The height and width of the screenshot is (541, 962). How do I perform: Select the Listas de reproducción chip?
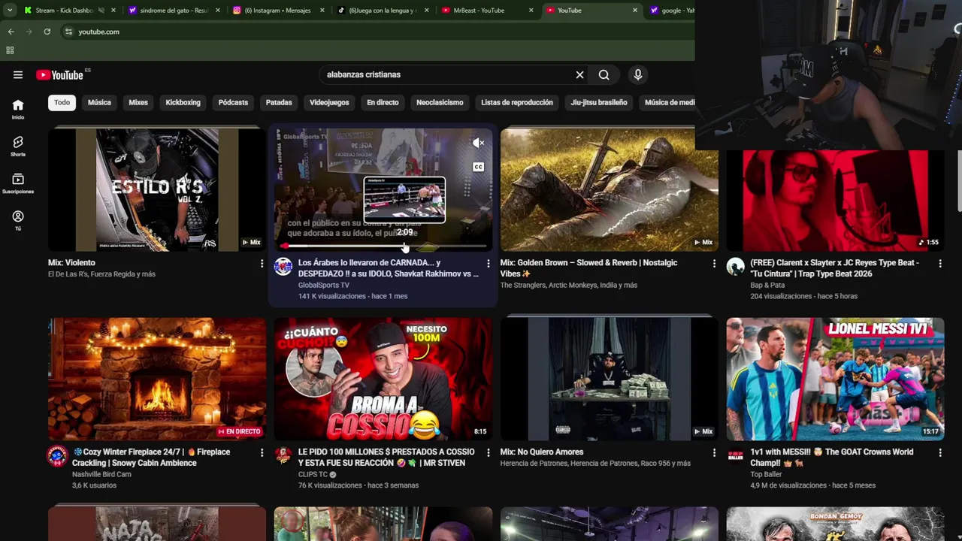click(517, 102)
